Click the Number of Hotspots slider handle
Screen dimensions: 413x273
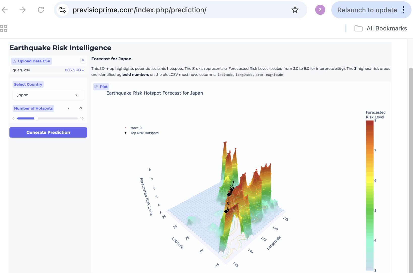tap(36, 118)
